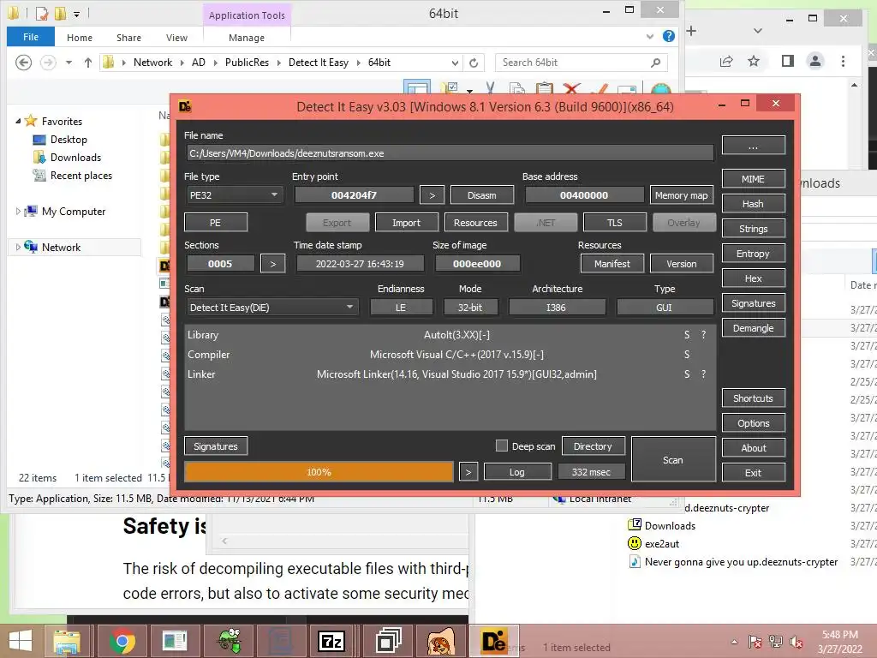Screen dimensions: 877x658
Task: Click the Directory scan button
Action: point(593,446)
